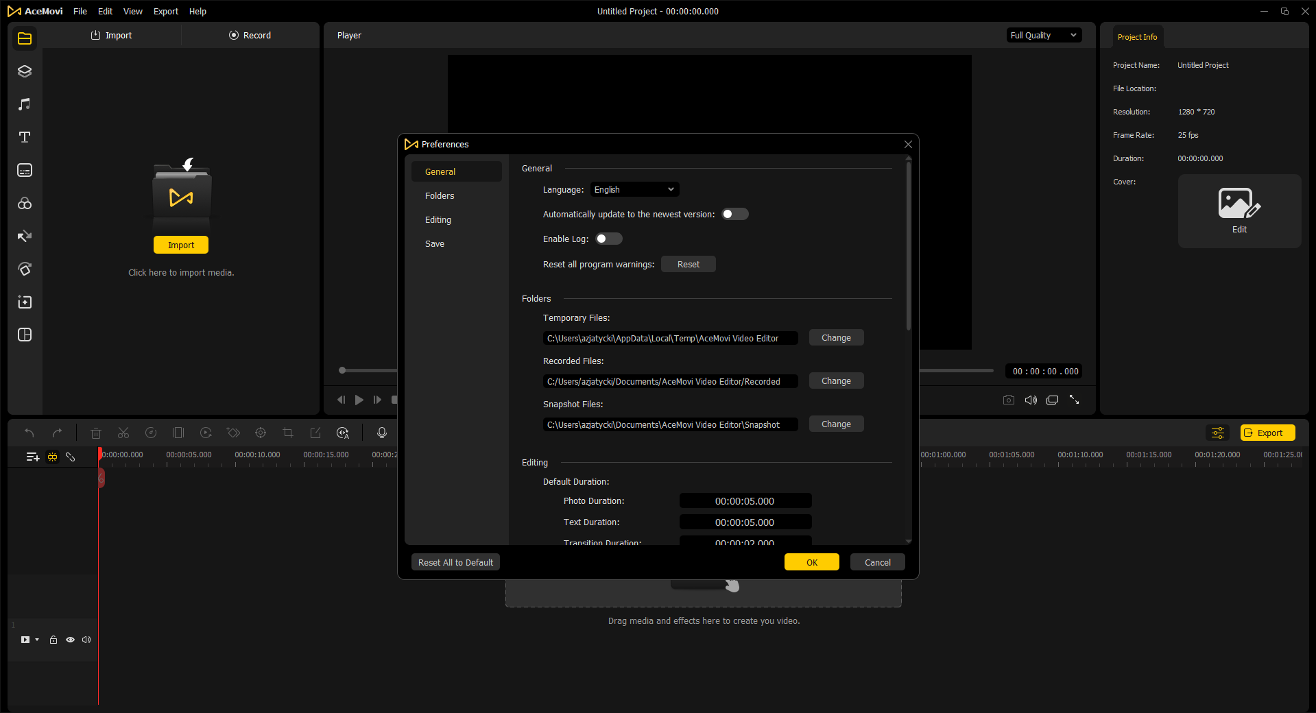The image size is (1316, 713).
Task: Hide the track using the eye icon
Action: click(70, 640)
